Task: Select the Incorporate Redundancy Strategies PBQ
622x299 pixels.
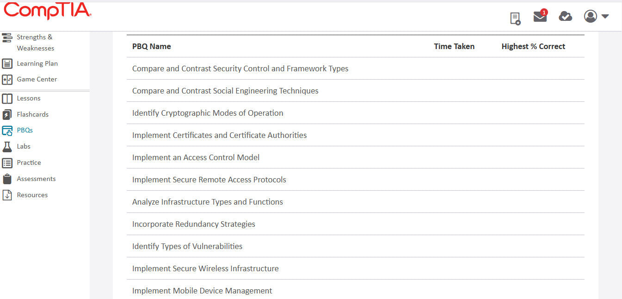Action: pyautogui.click(x=194, y=224)
